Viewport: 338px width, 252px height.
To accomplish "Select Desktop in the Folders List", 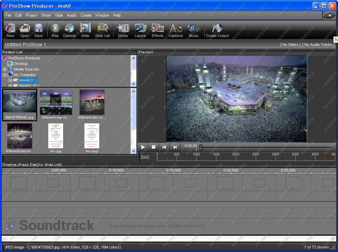I will [x=20, y=64].
